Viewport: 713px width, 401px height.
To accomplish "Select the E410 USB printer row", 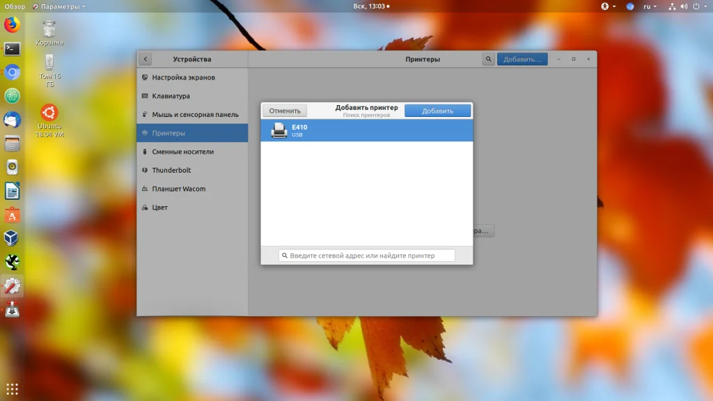I will [366, 130].
